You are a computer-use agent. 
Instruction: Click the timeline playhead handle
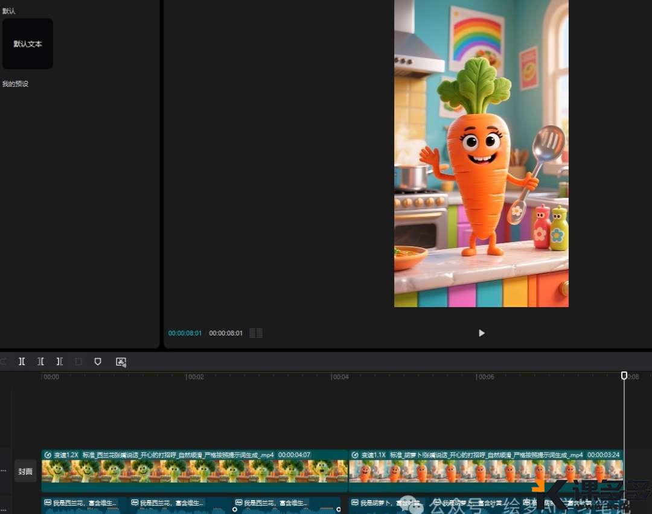coord(624,376)
